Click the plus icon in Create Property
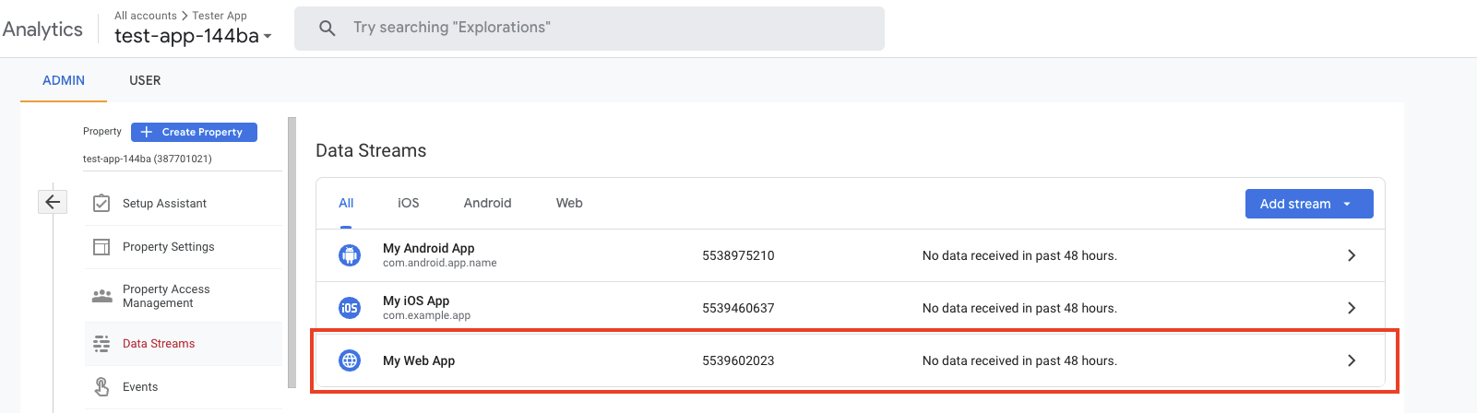Screen dimensions: 1477x413 [146, 132]
